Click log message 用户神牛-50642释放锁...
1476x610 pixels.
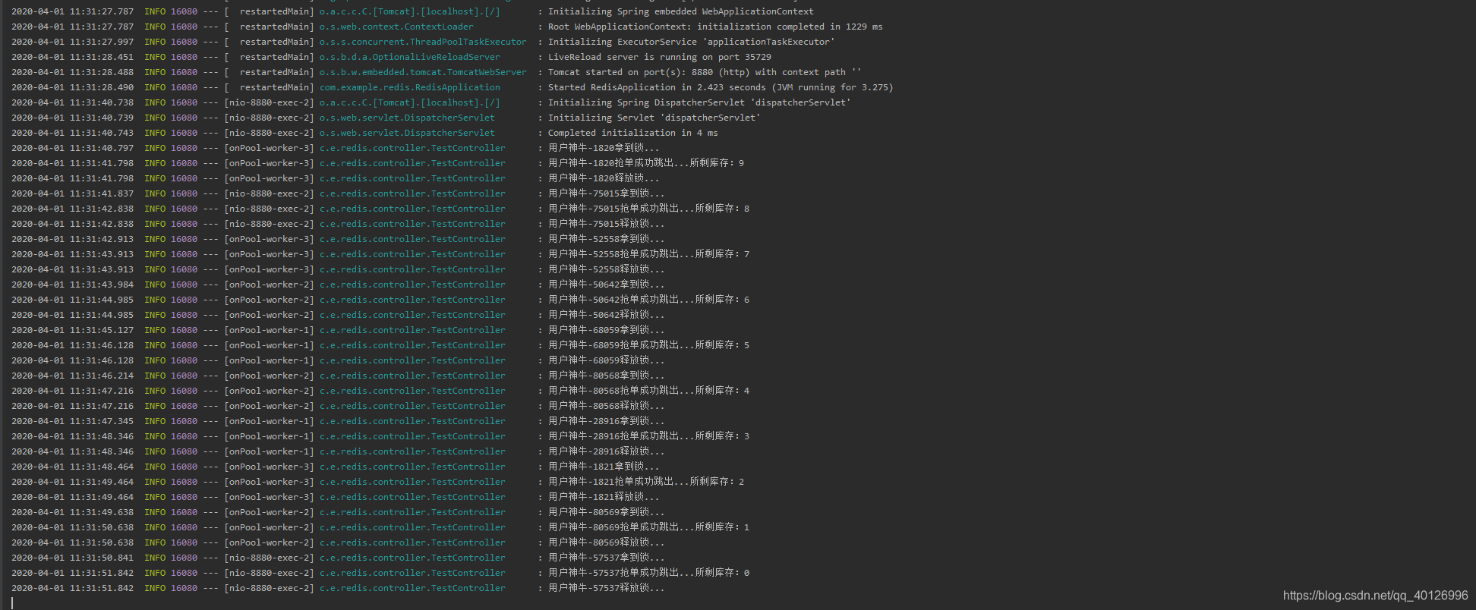[607, 315]
